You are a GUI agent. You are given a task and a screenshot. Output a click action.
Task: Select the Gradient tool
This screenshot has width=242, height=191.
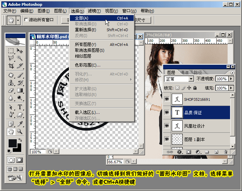coord(20,90)
